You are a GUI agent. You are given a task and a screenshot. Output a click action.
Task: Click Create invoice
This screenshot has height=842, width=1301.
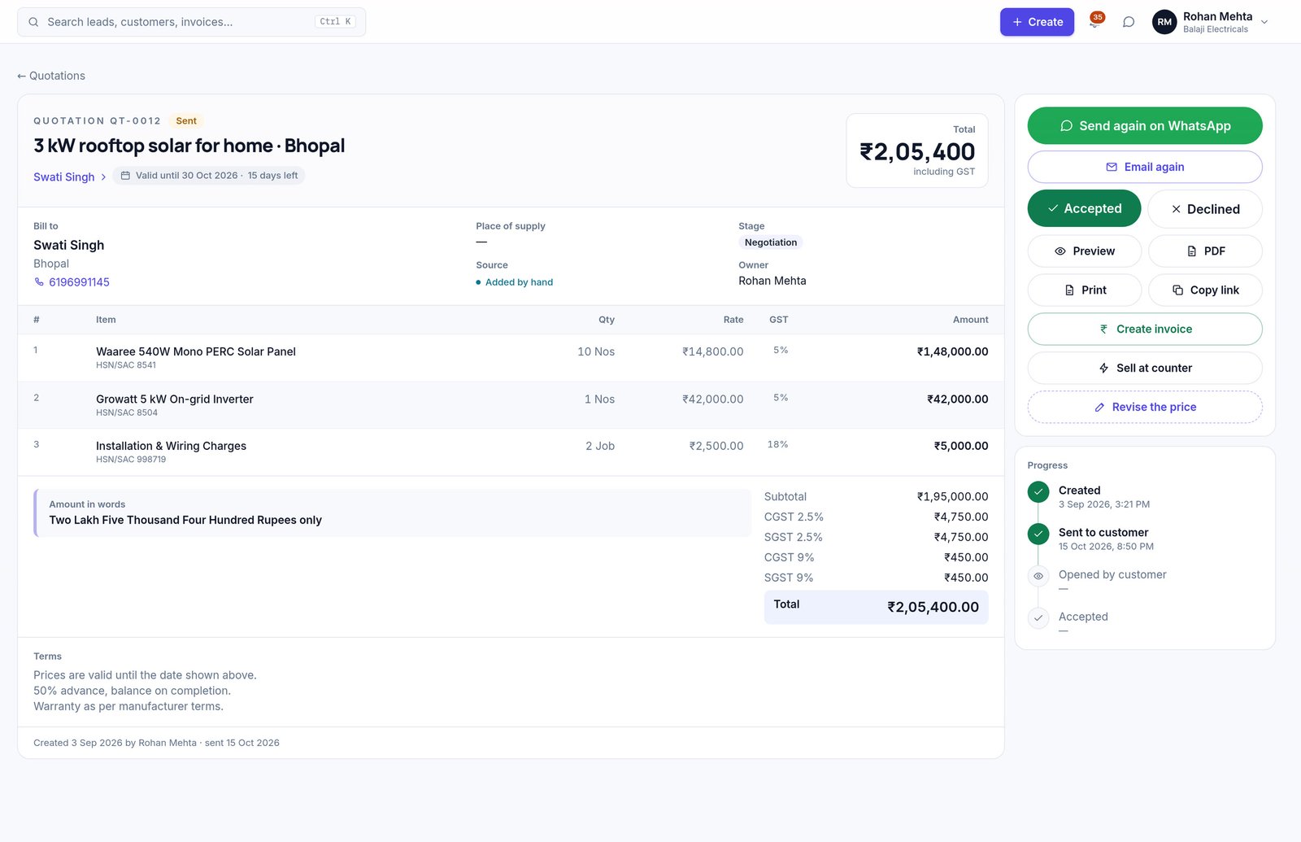1145,329
